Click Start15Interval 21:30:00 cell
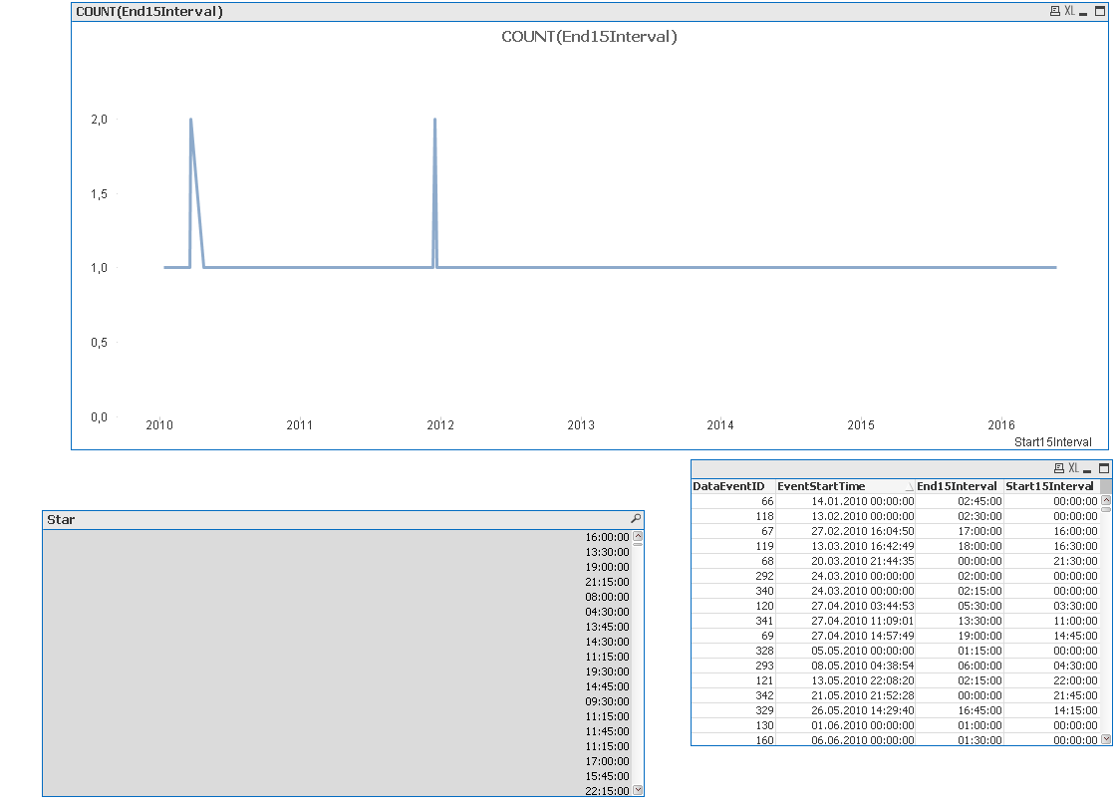 click(x=1051, y=562)
